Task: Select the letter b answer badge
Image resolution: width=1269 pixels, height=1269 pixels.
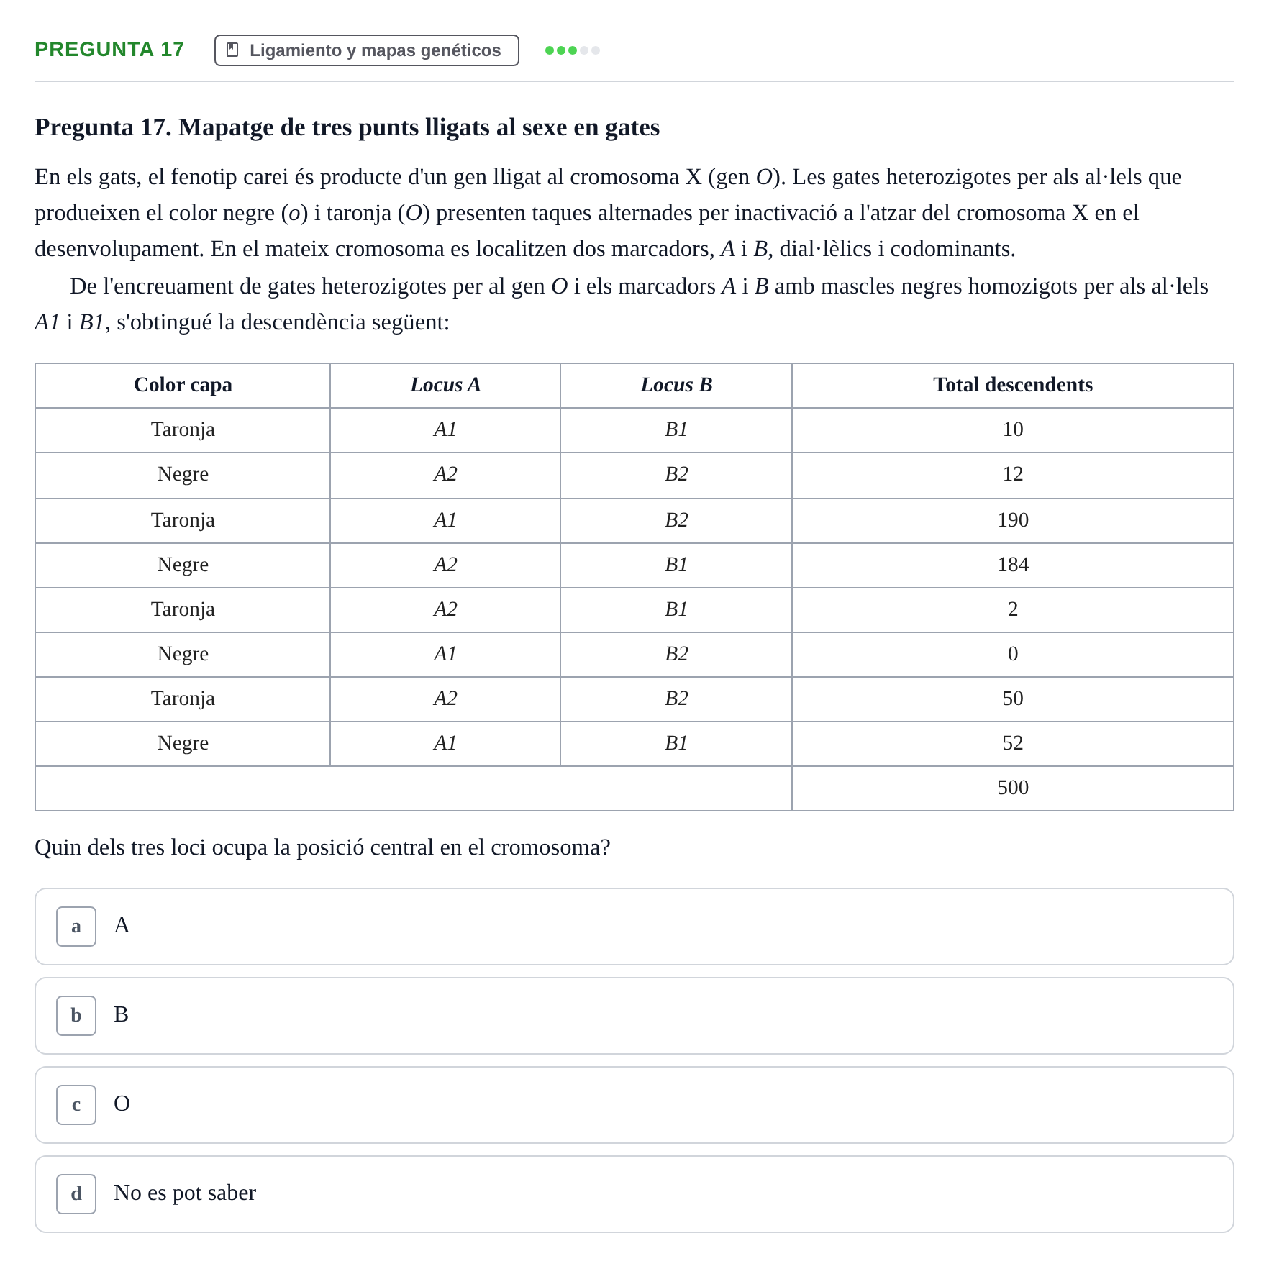Action: pyautogui.click(x=76, y=1016)
